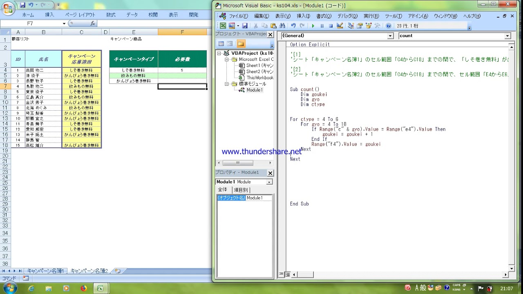This screenshot has height=294, width=523.
Task: Open the count procedure dropdown
Action: pos(507,36)
